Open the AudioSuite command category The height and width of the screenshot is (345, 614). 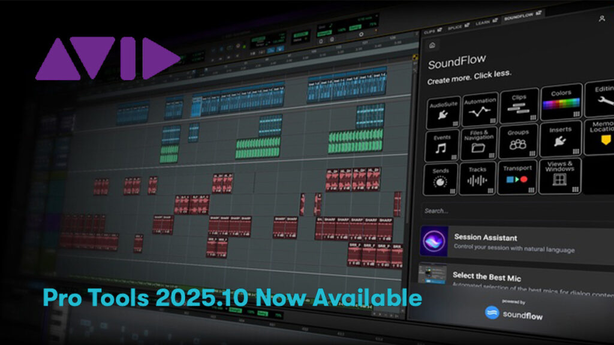coord(444,111)
